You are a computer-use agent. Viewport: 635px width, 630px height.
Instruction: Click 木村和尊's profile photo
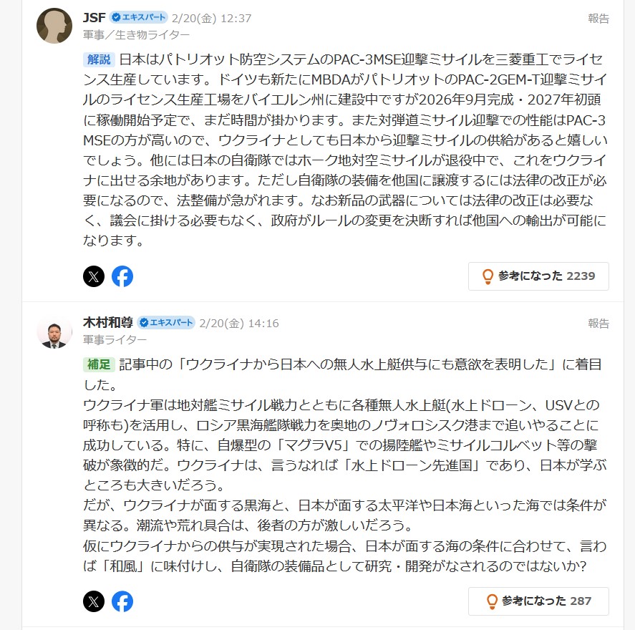point(54,331)
